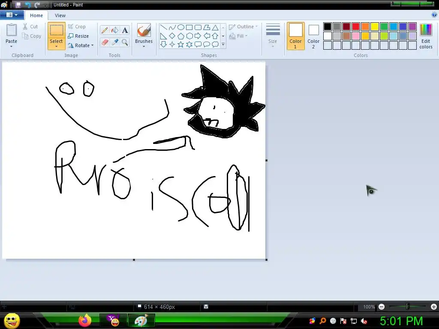Screen dimensions: 439x329
Task: Select the Magnifier tool
Action: [125, 42]
